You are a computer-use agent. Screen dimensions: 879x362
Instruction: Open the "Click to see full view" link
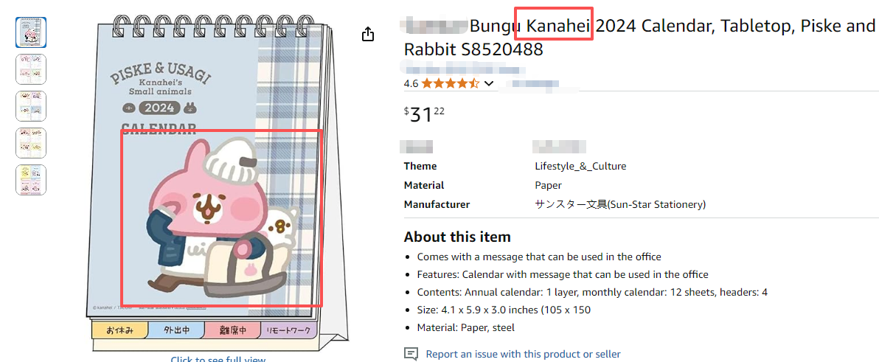(218, 360)
